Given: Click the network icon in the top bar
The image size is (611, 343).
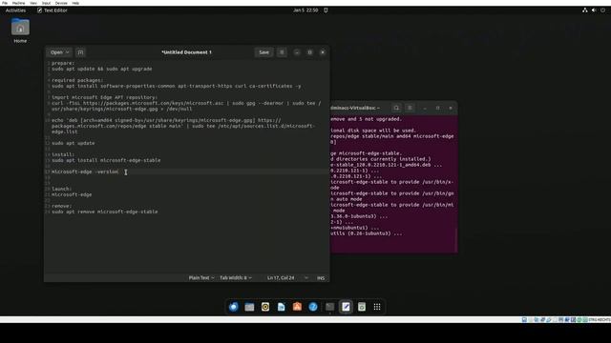Looking at the screenshot, I should click(x=585, y=10).
